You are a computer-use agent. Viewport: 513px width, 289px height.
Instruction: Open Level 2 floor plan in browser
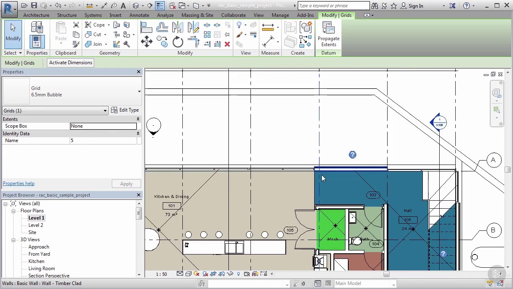[36, 225]
